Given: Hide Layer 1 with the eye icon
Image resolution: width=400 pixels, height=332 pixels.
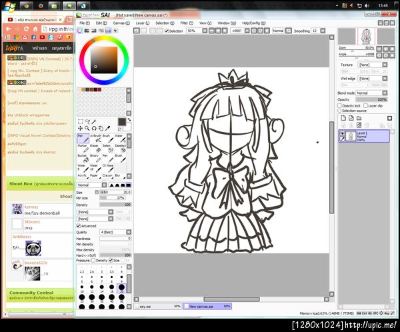Looking at the screenshot, I should 342,133.
